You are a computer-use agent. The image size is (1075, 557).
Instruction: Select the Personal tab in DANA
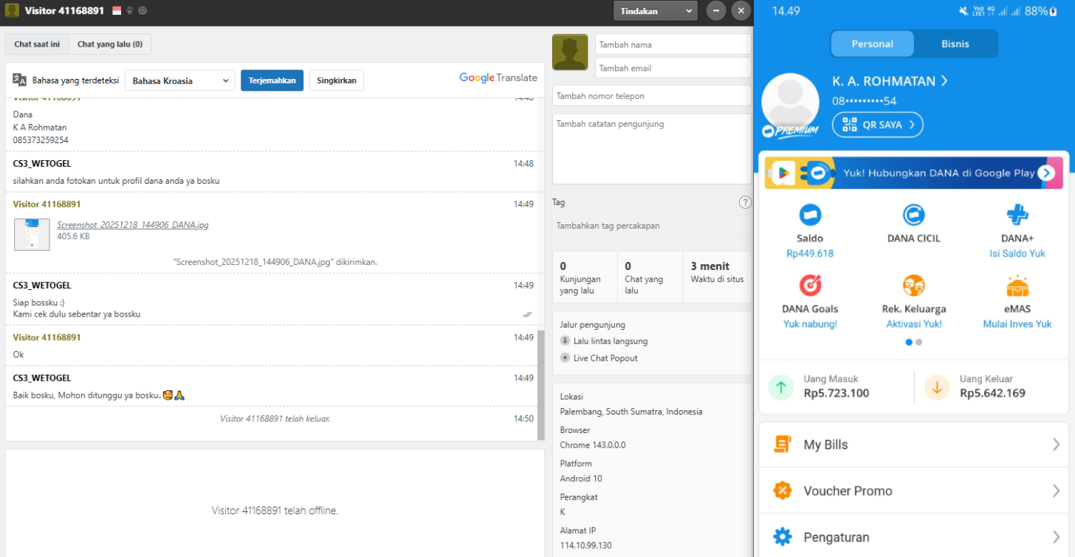click(x=872, y=44)
